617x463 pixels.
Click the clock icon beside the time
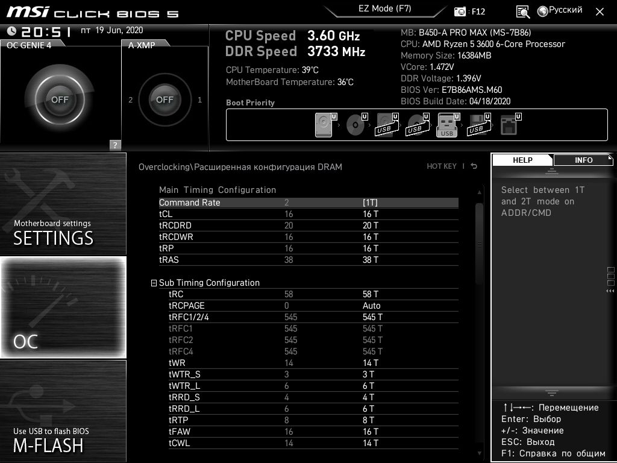pos(11,31)
